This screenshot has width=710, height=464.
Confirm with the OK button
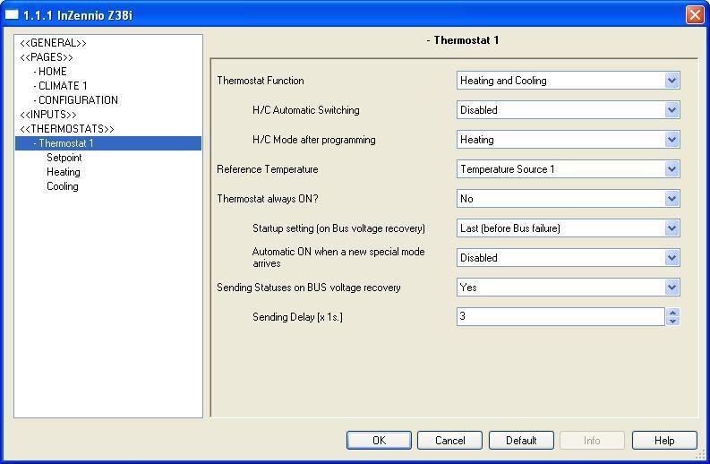click(379, 441)
